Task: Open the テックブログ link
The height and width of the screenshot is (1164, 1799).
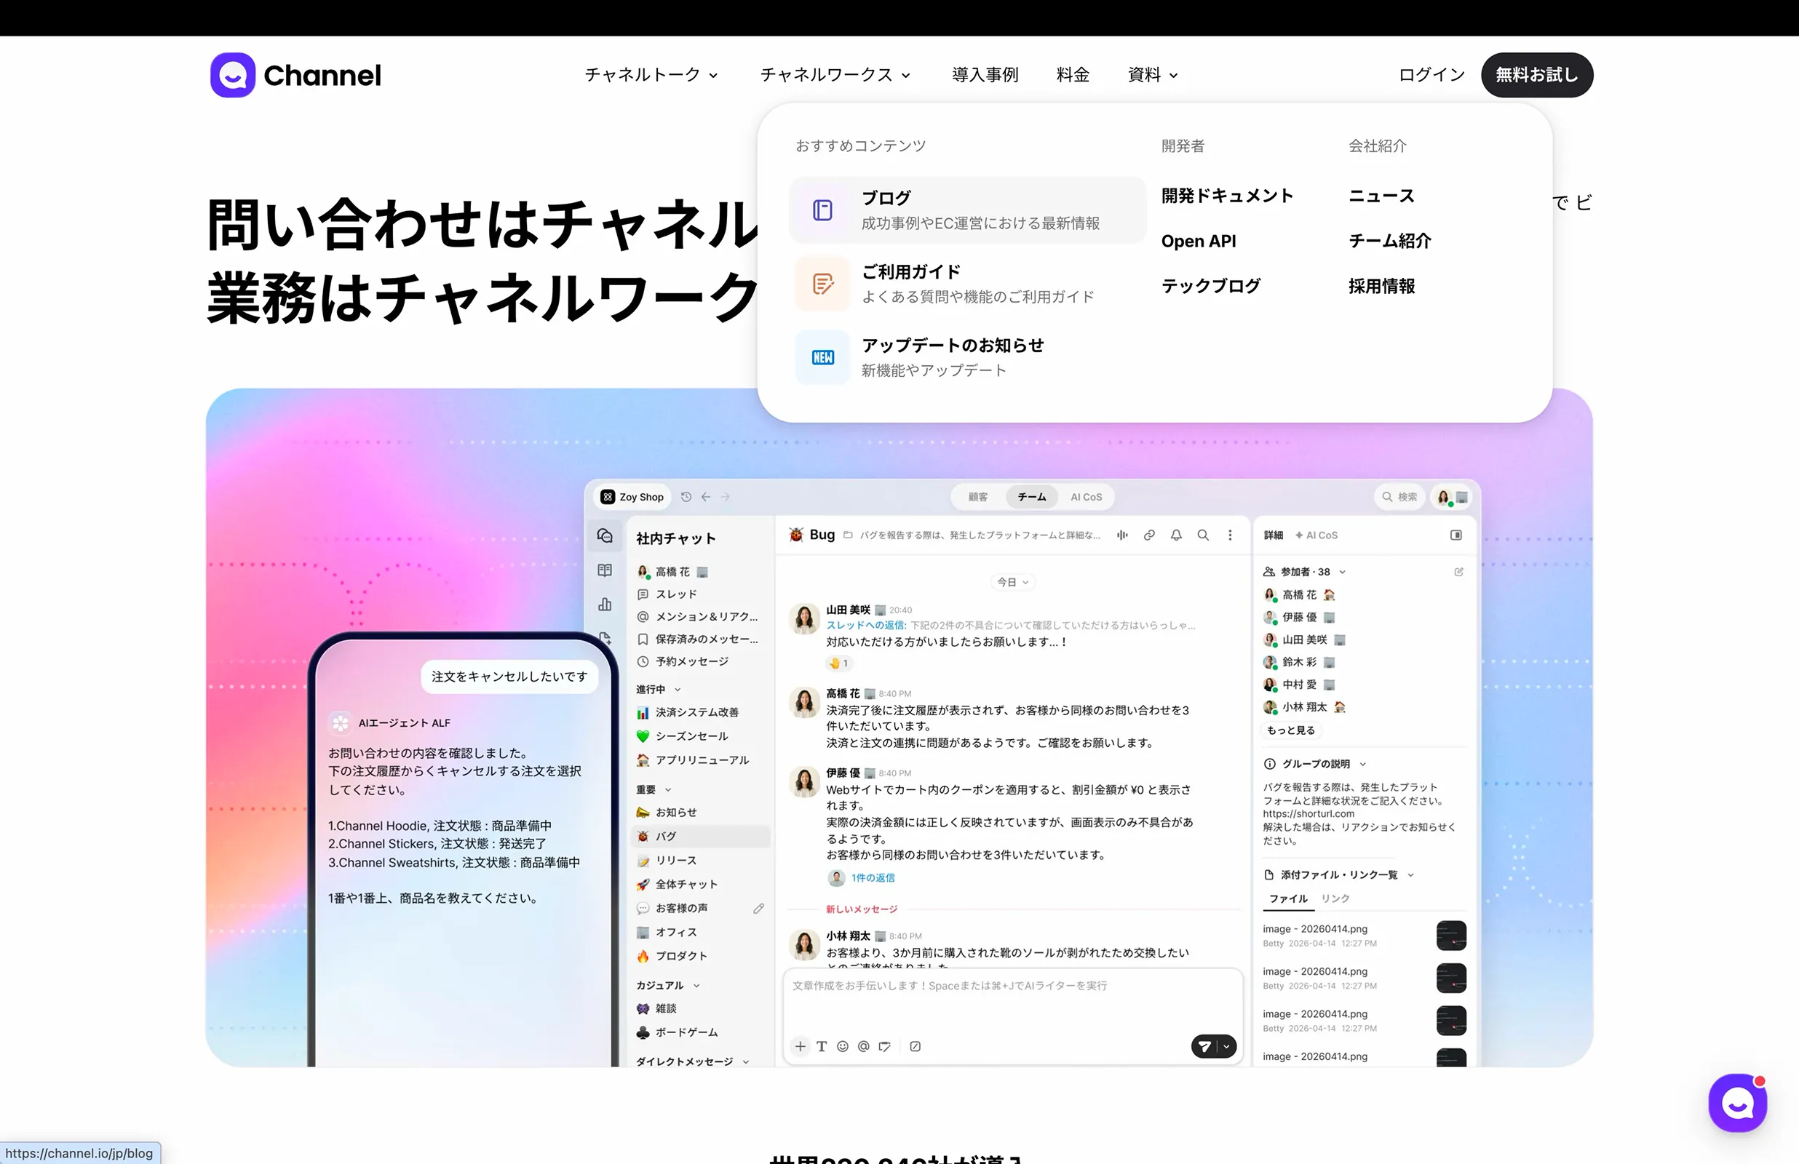Action: coord(1211,286)
